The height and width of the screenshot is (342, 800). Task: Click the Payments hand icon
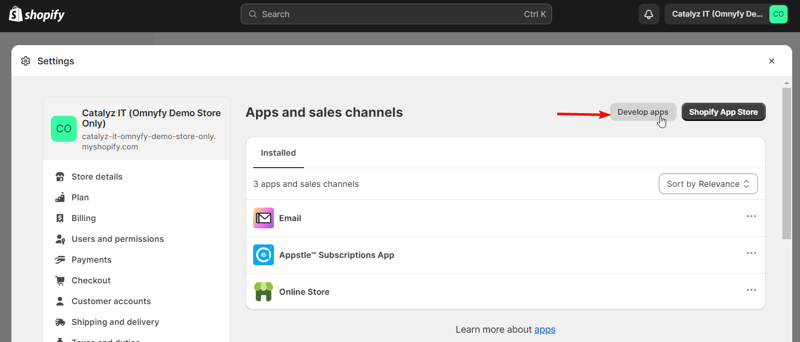60,259
